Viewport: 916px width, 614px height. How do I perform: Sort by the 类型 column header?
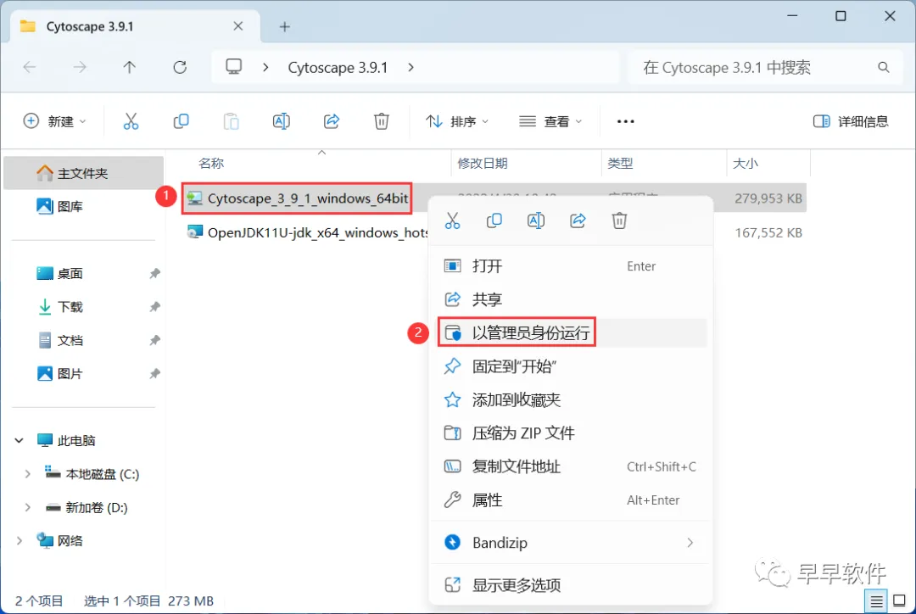coord(620,163)
